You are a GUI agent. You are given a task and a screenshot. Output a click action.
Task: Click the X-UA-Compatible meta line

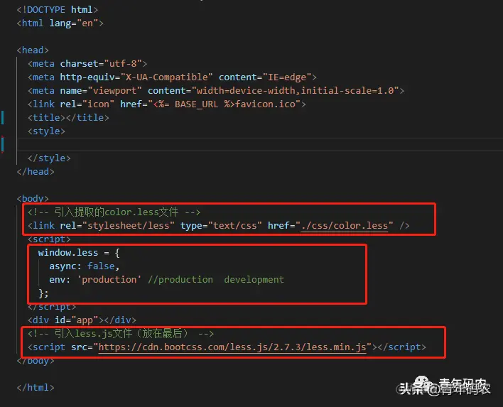click(172, 77)
